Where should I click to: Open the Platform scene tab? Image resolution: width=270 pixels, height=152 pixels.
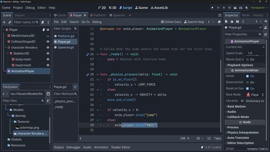click(x=98, y=15)
